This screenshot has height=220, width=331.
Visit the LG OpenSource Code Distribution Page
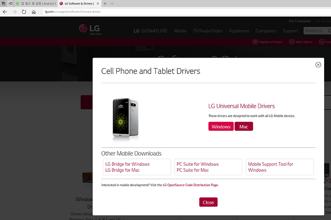(x=190, y=185)
